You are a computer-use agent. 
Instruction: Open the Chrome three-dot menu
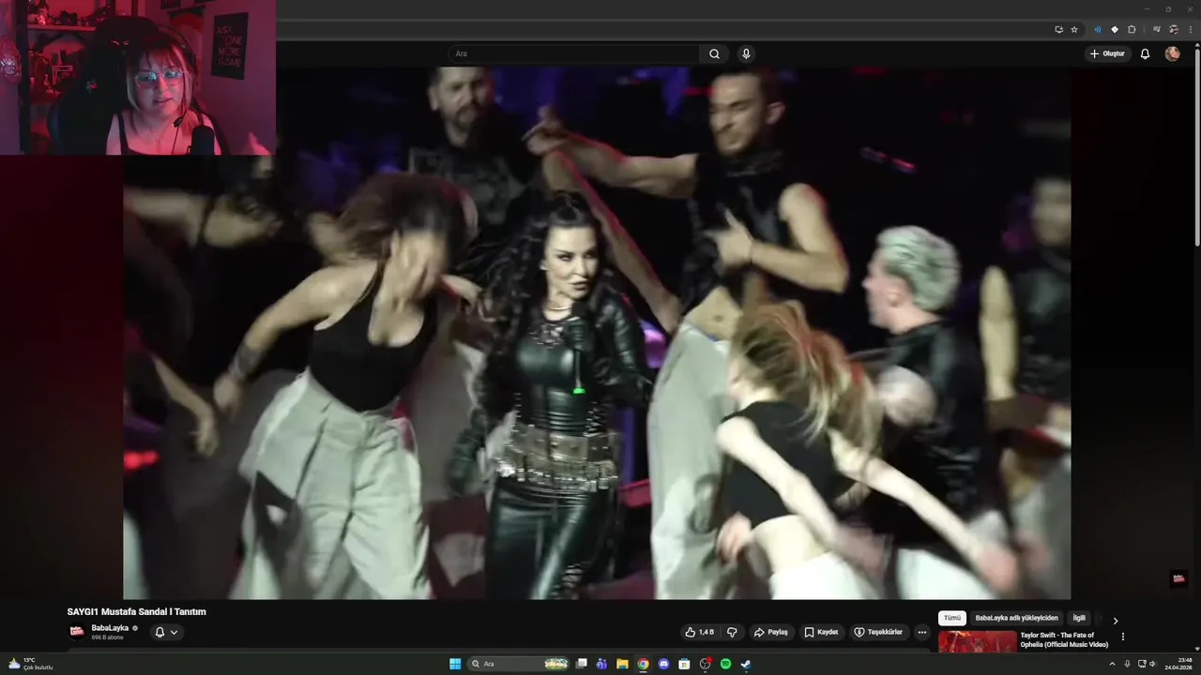(x=1190, y=29)
